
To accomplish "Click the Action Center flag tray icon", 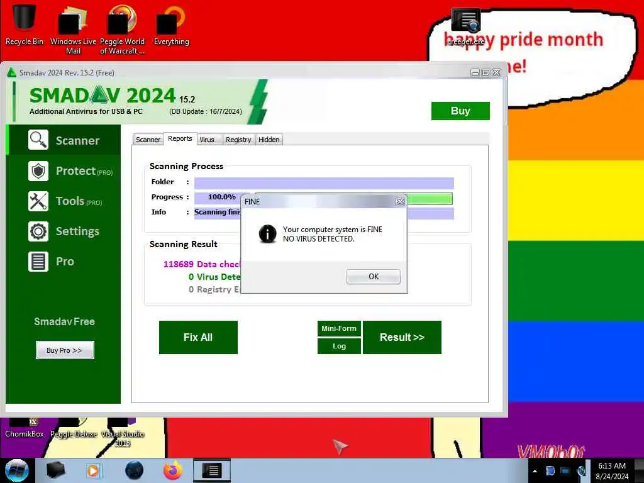I will (550, 470).
